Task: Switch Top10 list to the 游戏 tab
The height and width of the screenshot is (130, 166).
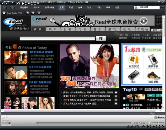Action: coord(155,89)
